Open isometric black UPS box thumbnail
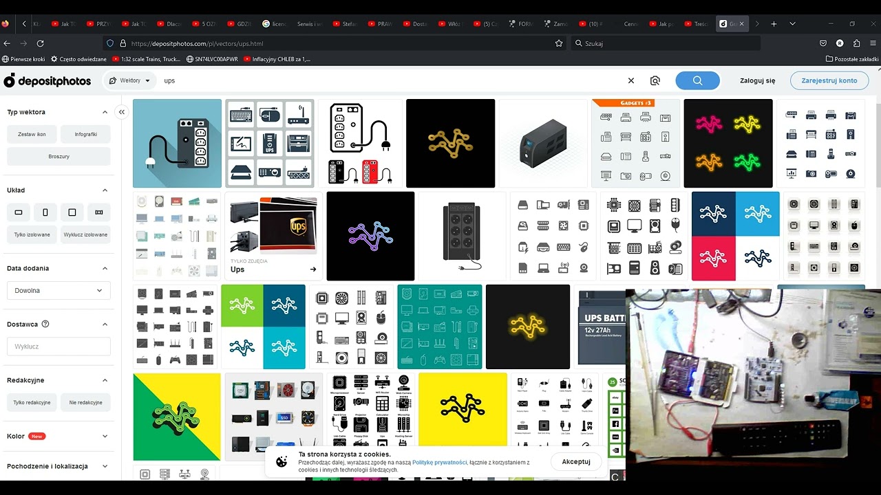The width and height of the screenshot is (881, 495). coord(543,143)
